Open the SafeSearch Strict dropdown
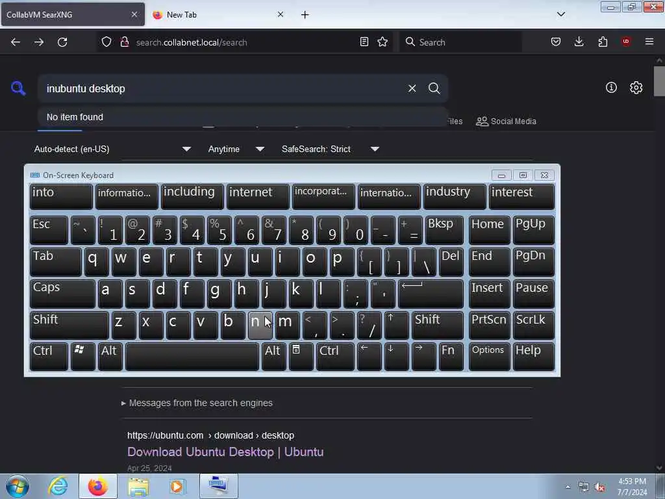Image resolution: width=665 pixels, height=499 pixels. [330, 149]
